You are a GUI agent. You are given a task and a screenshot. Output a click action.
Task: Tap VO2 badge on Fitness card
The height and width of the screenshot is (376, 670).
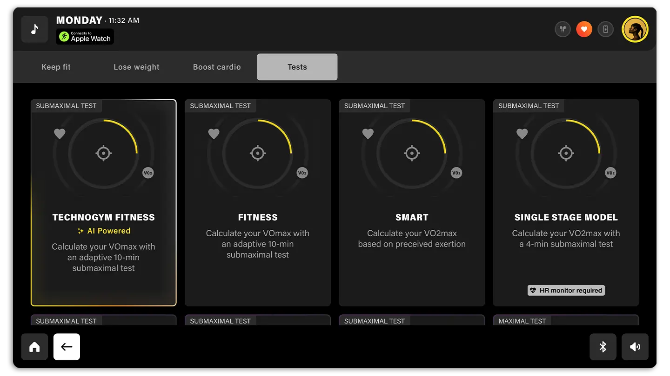[302, 173]
